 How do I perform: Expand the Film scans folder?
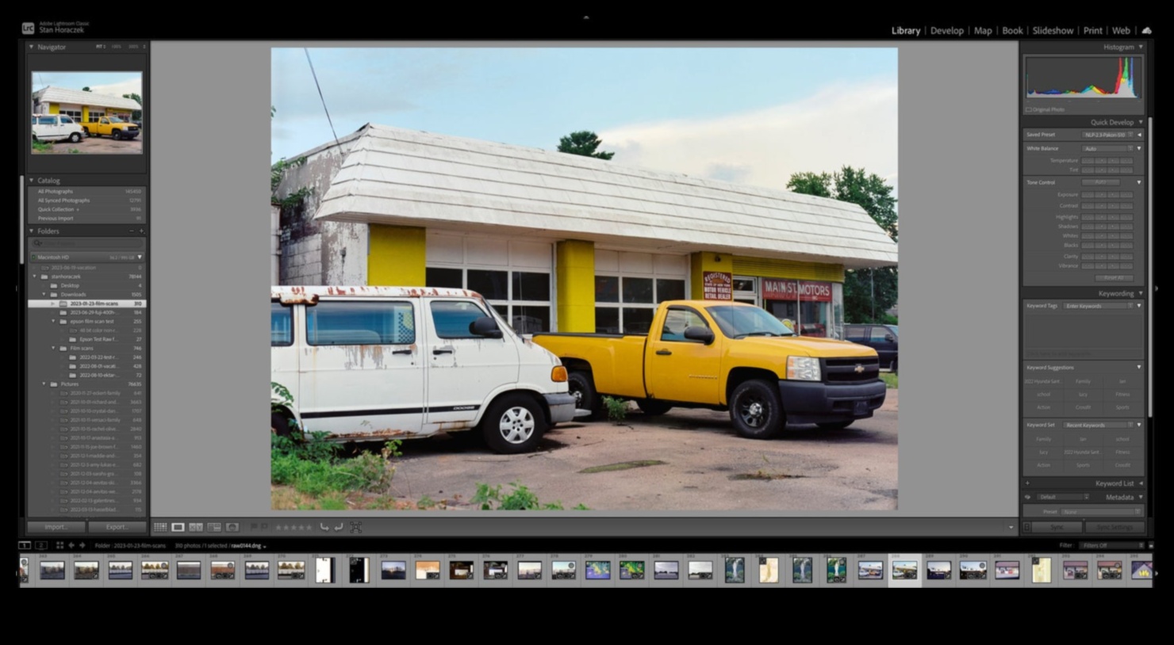pyautogui.click(x=52, y=348)
